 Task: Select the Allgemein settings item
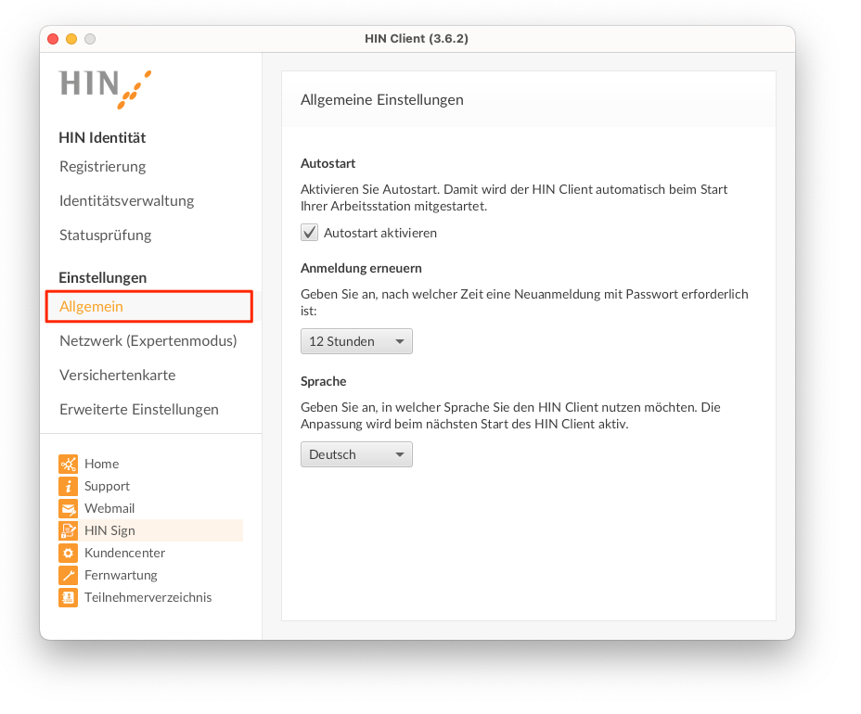pyautogui.click(x=148, y=306)
